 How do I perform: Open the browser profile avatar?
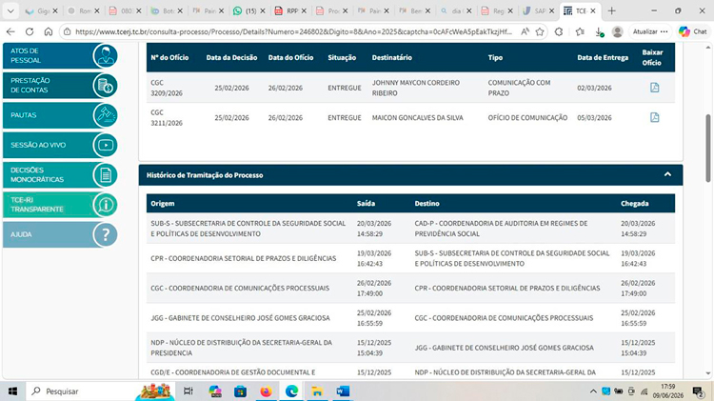[618, 31]
